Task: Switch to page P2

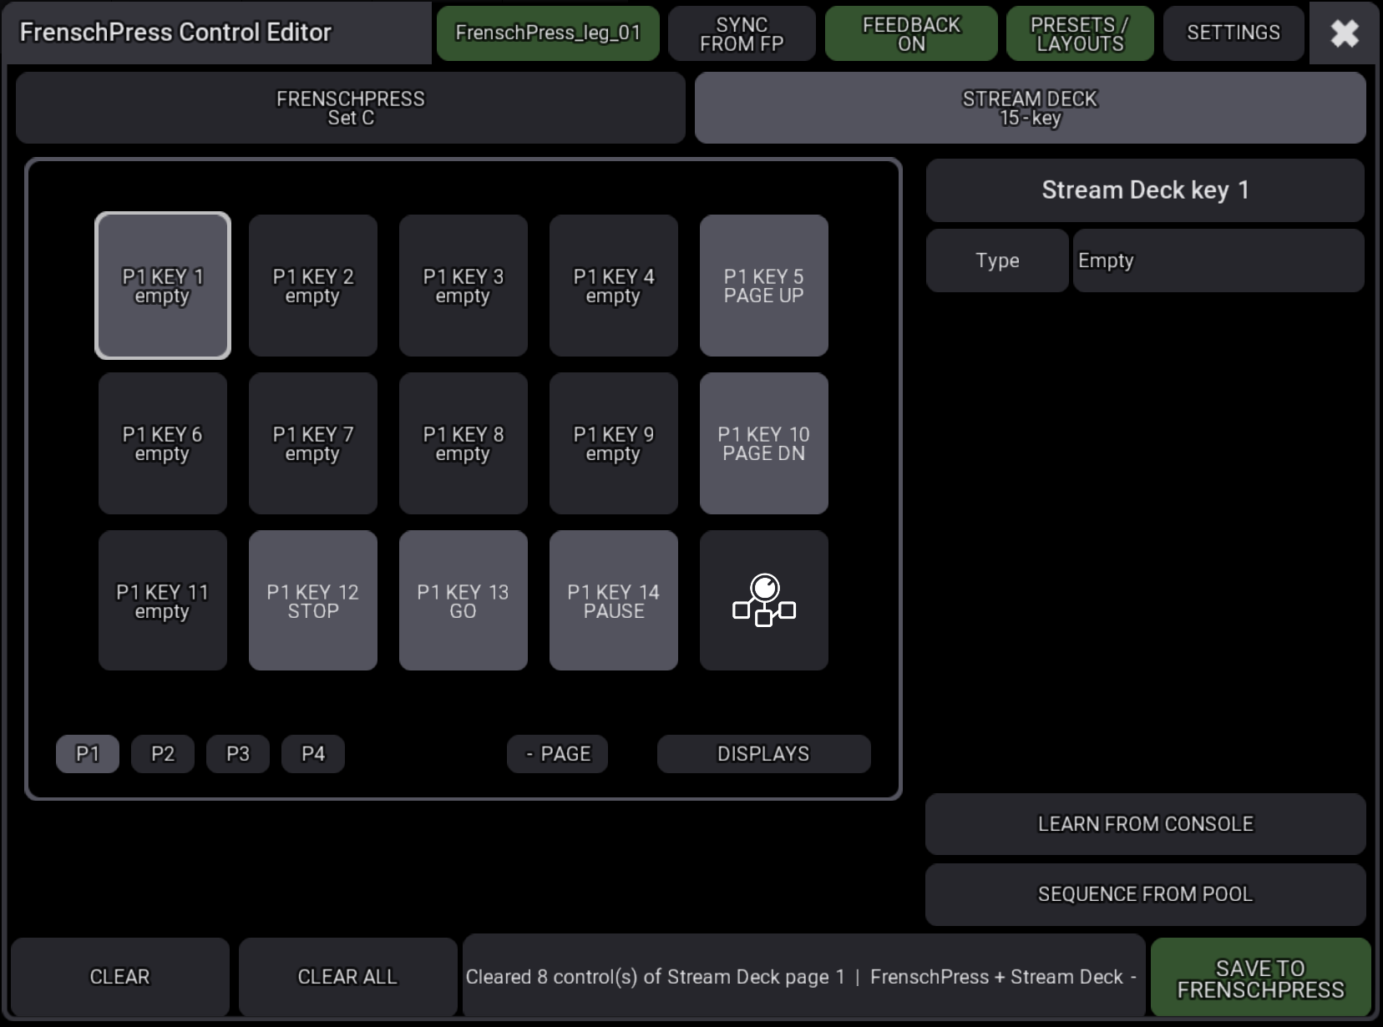Action: pos(163,754)
